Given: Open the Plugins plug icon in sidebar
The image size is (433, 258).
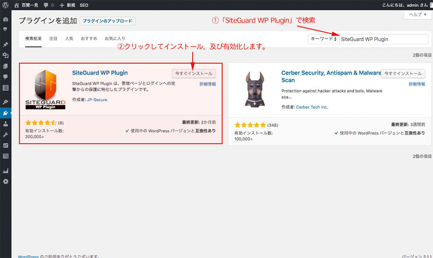Looking at the screenshot, I should (x=5, y=113).
